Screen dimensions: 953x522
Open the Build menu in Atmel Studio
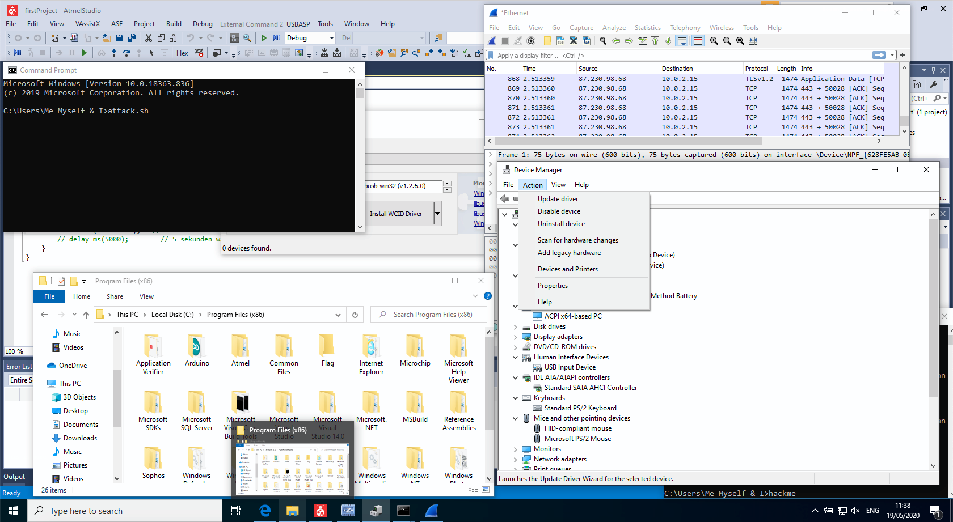click(174, 24)
